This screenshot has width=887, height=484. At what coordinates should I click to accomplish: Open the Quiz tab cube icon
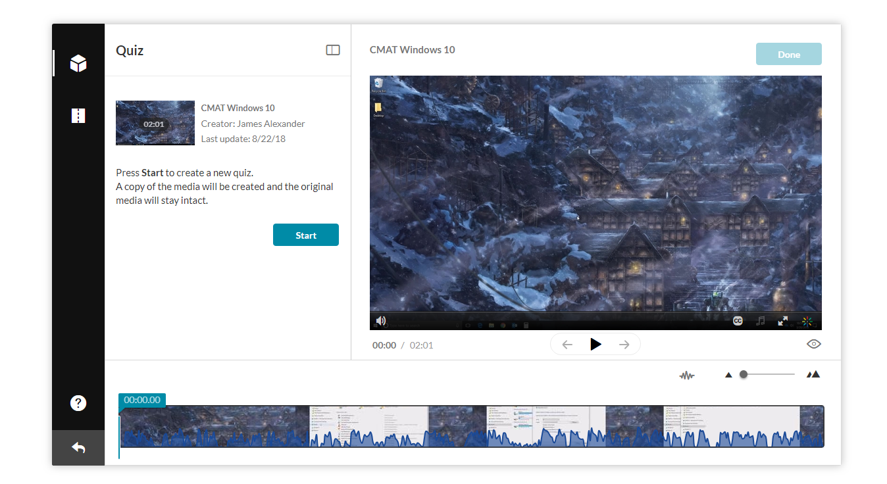pyautogui.click(x=78, y=63)
